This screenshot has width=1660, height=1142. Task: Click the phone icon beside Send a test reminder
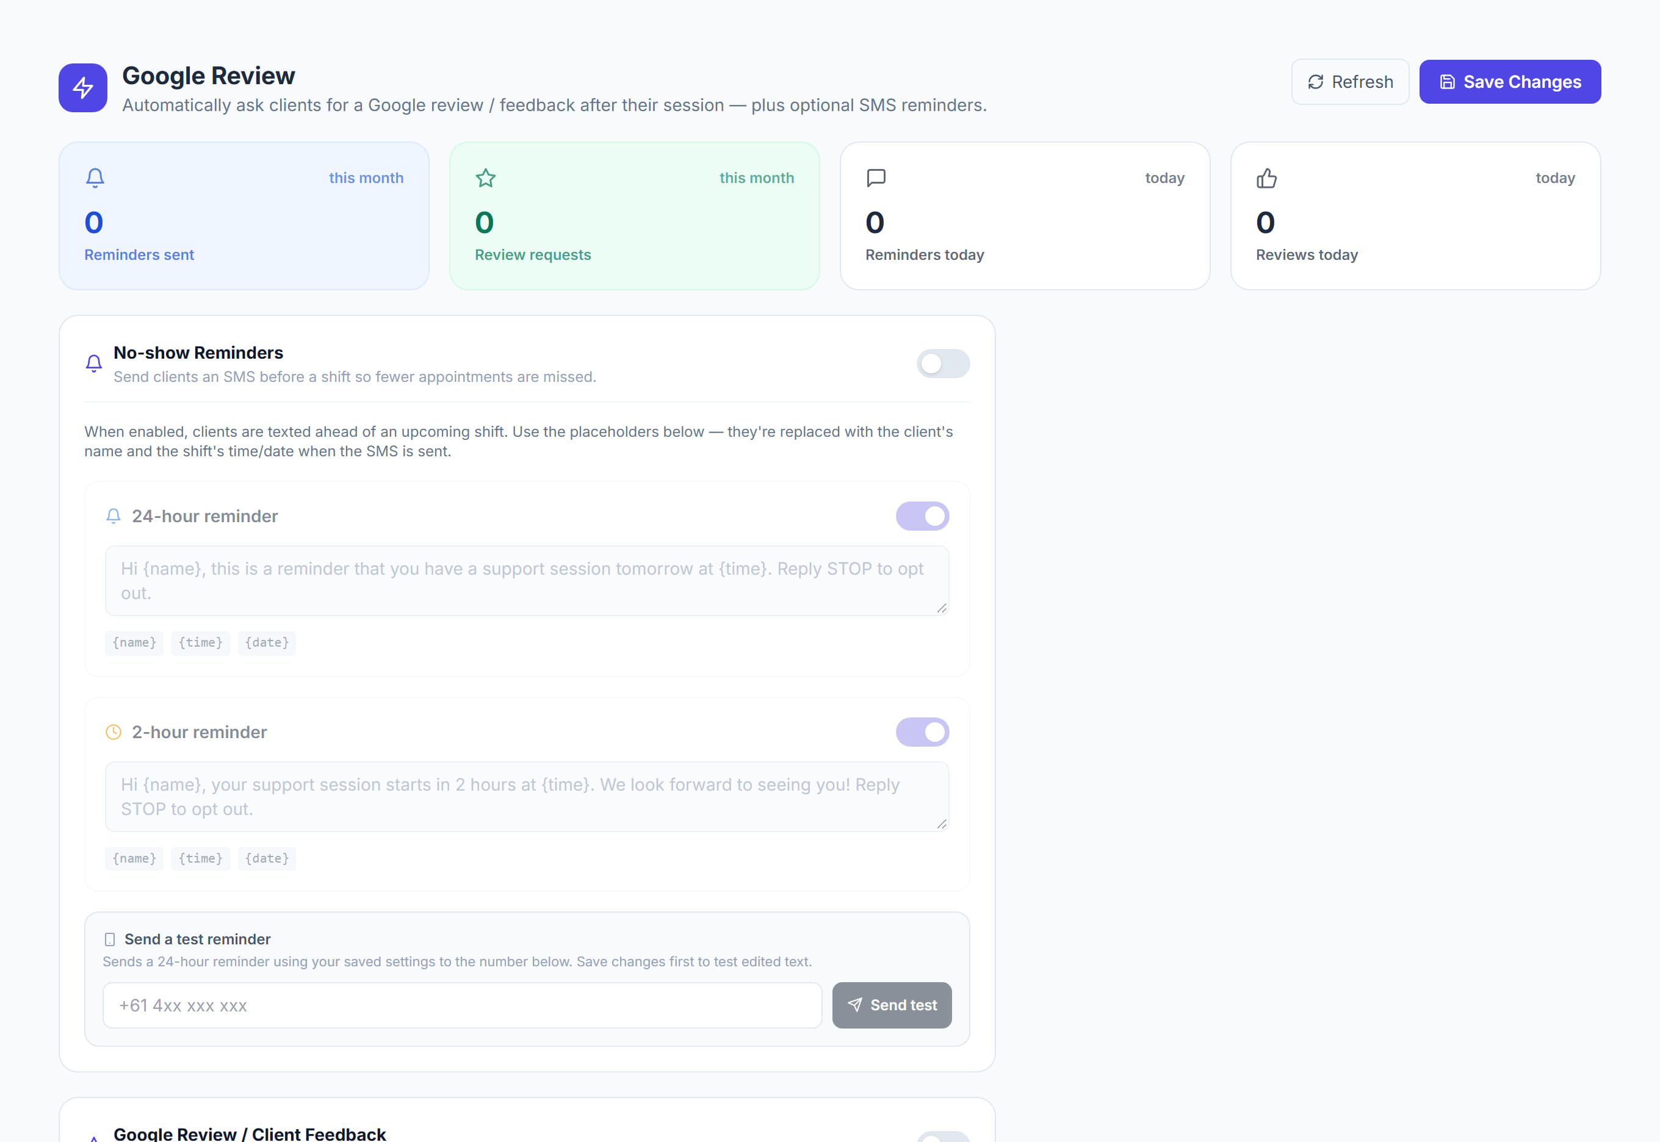[109, 939]
